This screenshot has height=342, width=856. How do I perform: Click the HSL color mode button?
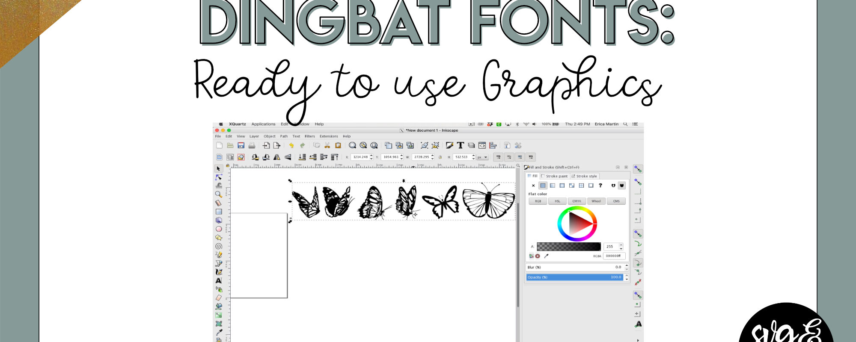point(557,201)
